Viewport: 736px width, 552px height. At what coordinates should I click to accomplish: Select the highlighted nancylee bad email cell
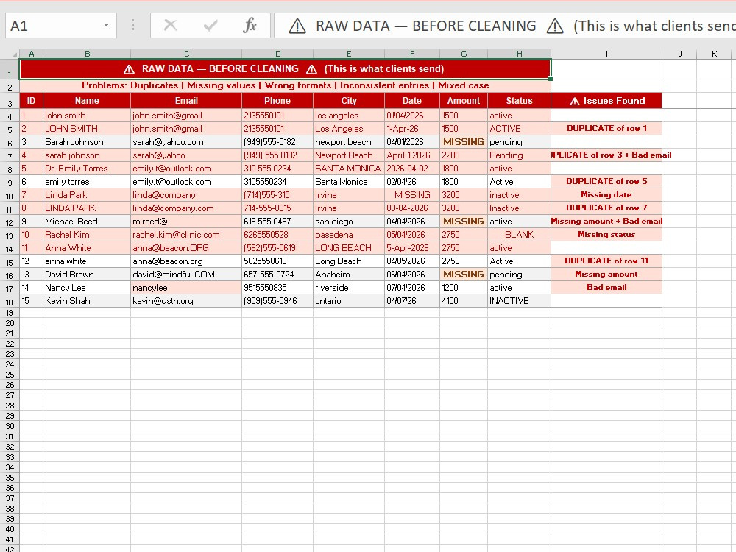(x=185, y=287)
